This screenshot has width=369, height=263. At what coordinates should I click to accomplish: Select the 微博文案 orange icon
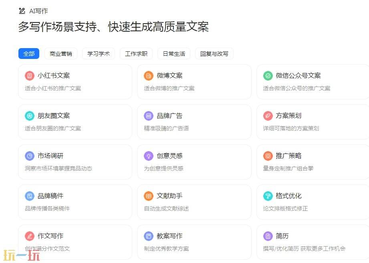(149, 75)
